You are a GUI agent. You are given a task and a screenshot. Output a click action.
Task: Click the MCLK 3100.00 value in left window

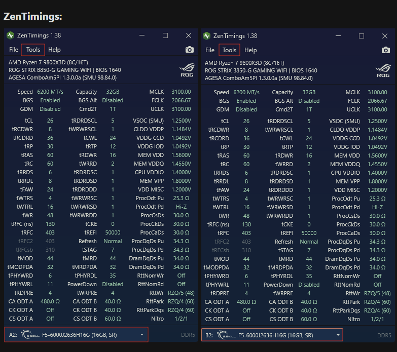click(181, 92)
